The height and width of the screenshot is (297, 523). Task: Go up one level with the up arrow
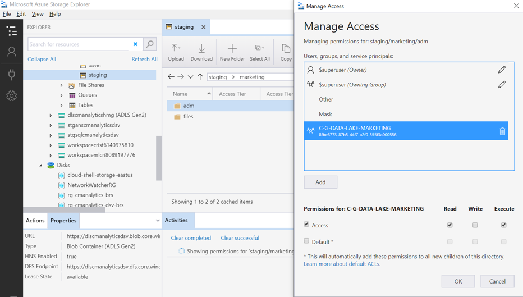tap(200, 77)
